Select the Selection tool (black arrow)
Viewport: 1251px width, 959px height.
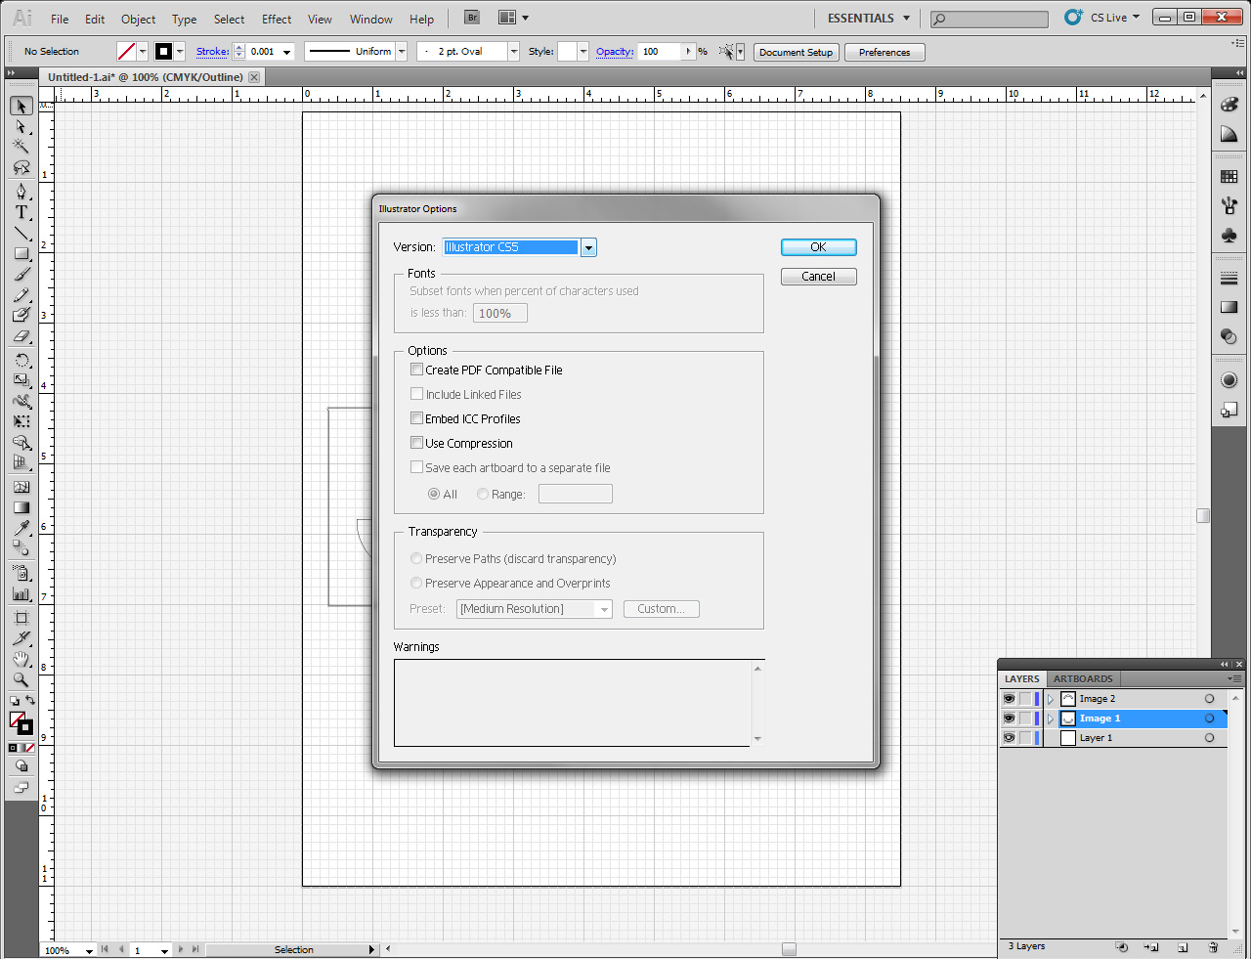(x=22, y=106)
